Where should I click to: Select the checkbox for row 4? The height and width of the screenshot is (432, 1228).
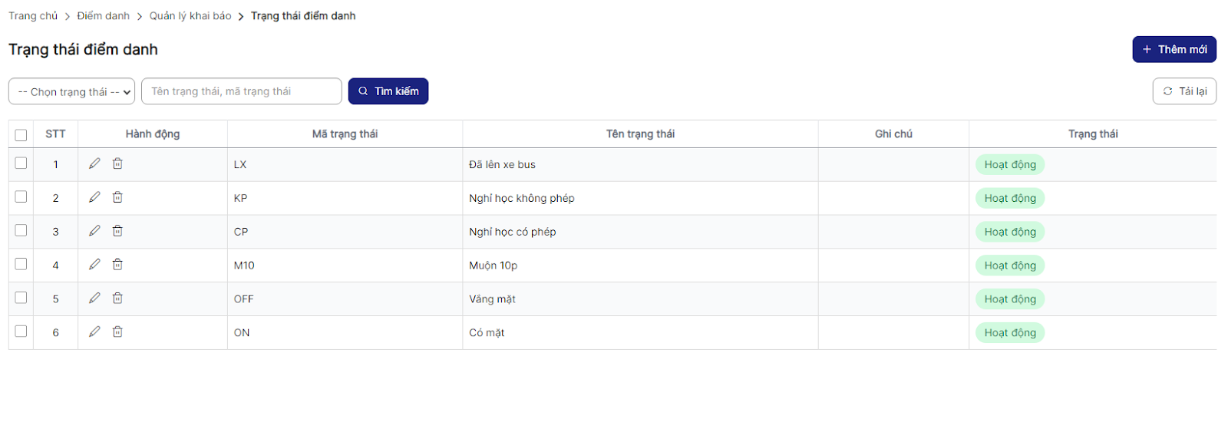(x=21, y=264)
